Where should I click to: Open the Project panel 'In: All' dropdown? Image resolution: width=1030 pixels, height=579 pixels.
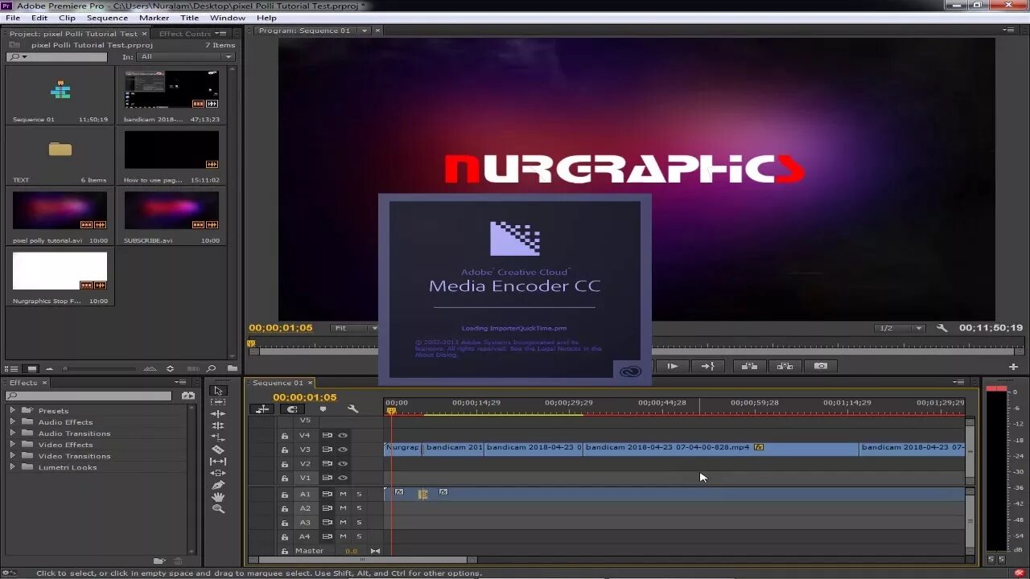pyautogui.click(x=186, y=57)
